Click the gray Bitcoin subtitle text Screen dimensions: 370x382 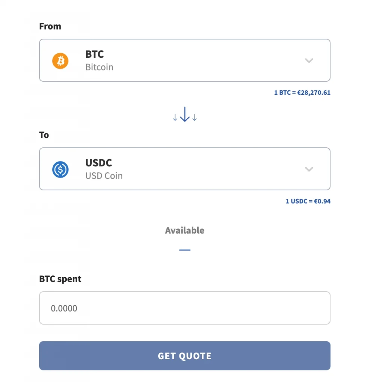pos(99,68)
